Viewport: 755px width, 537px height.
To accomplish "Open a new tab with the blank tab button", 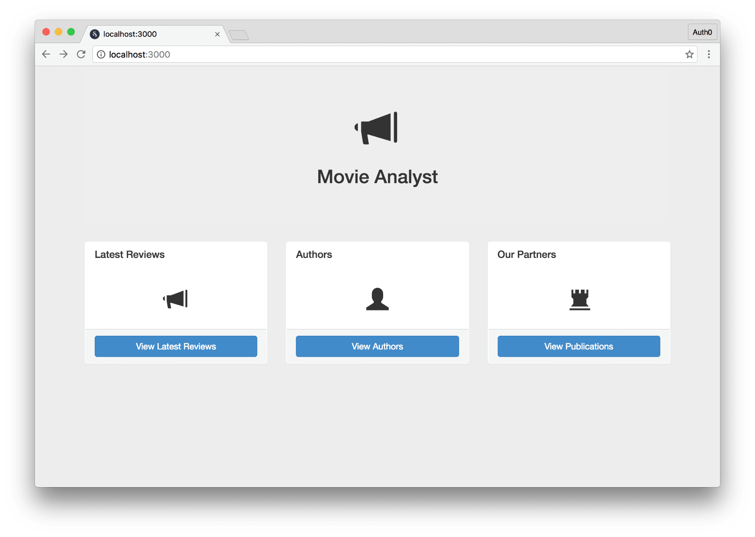I will tap(239, 35).
